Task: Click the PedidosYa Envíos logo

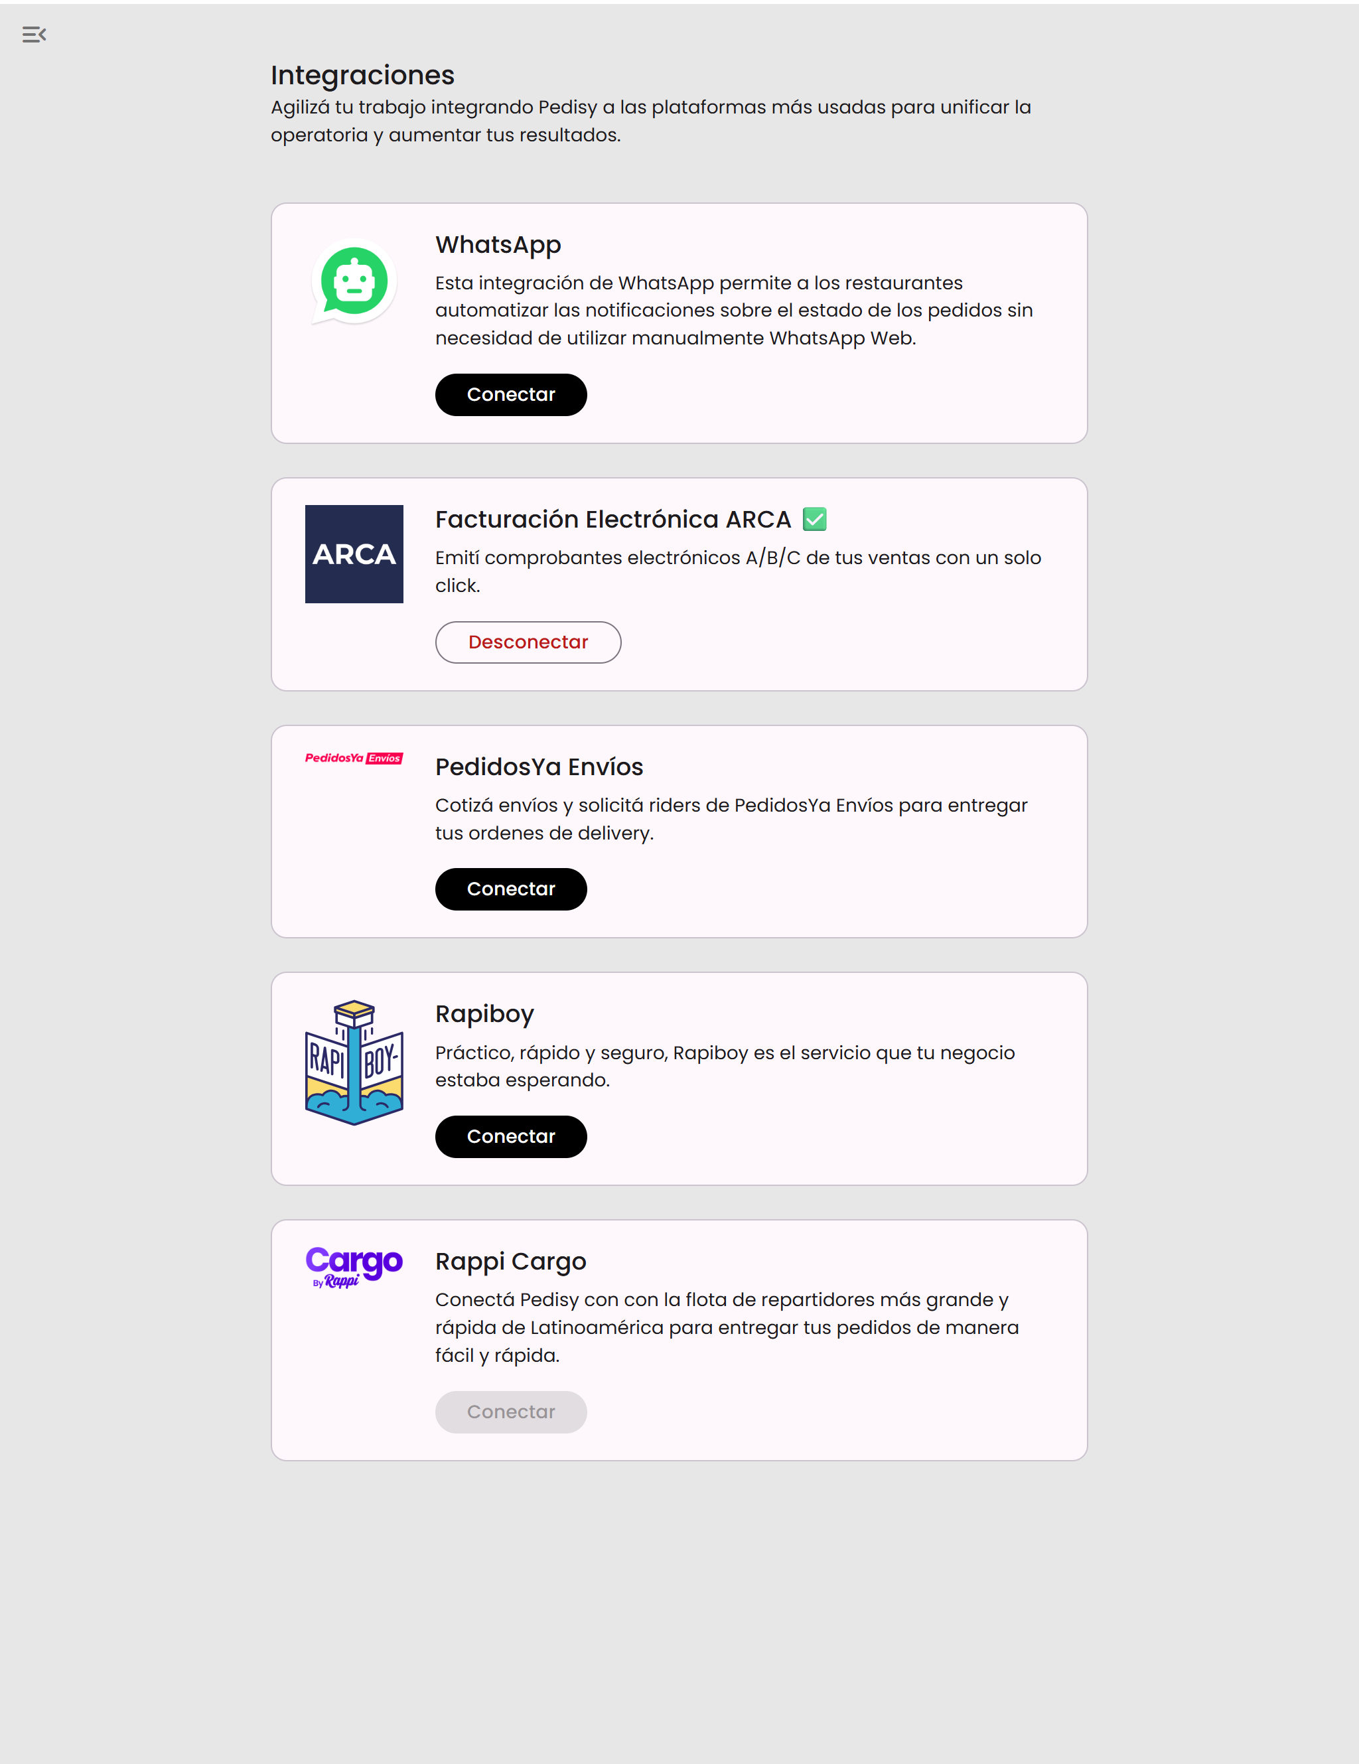Action: pos(354,759)
